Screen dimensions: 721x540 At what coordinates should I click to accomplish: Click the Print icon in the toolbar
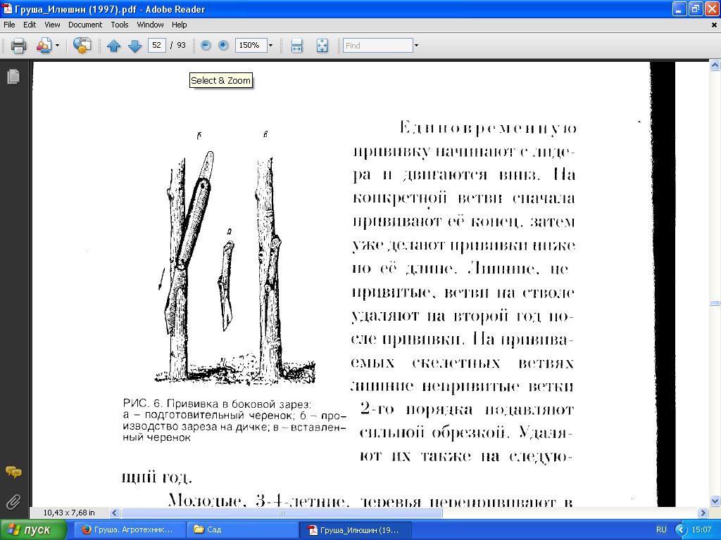[18, 46]
